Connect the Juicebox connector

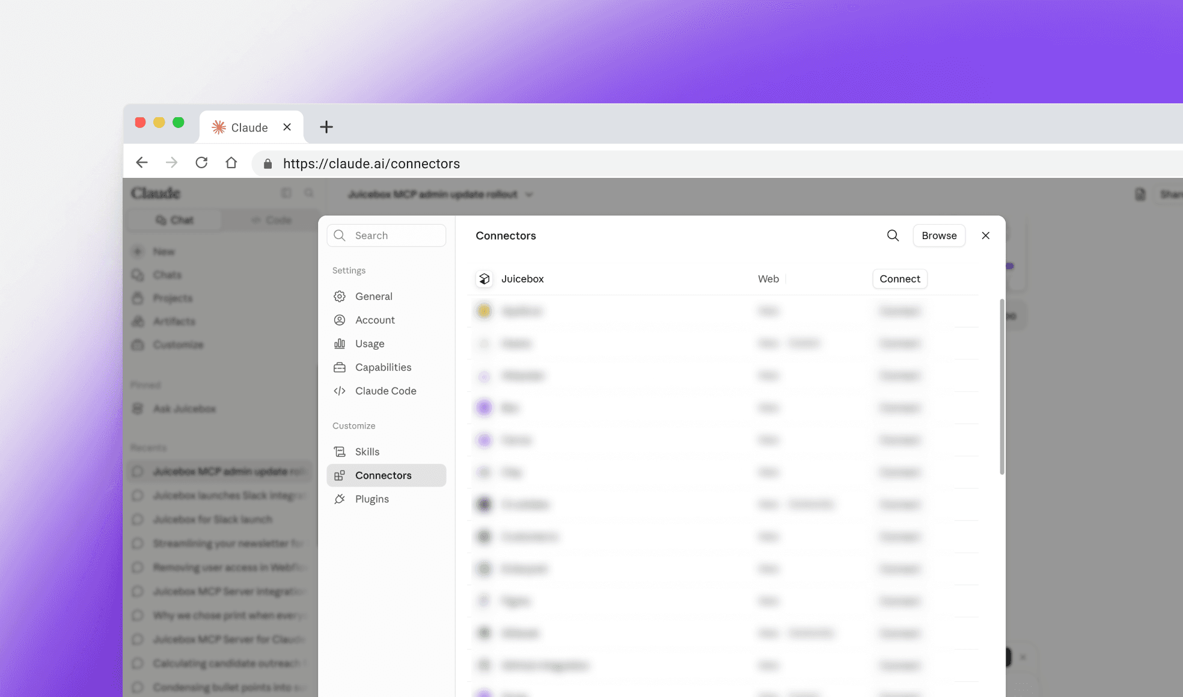pos(900,279)
